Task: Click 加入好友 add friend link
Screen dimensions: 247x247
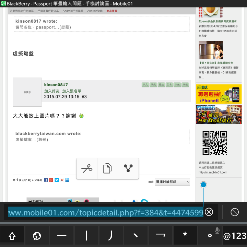Action: click(52, 91)
